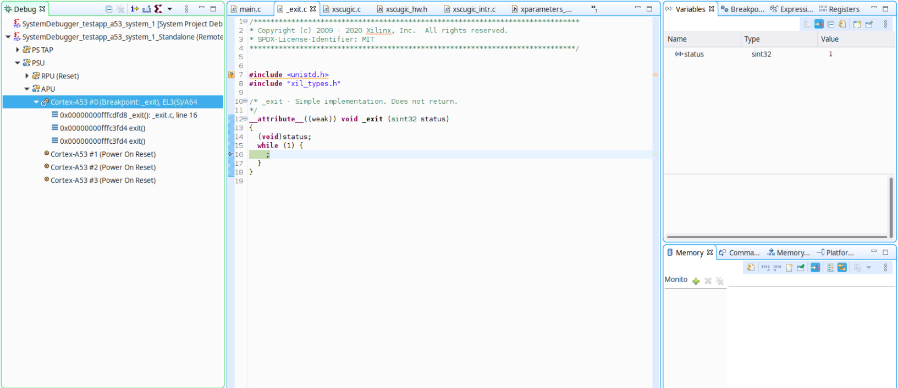Toggle Link with Debug Context in Memory view

[x=816, y=268]
